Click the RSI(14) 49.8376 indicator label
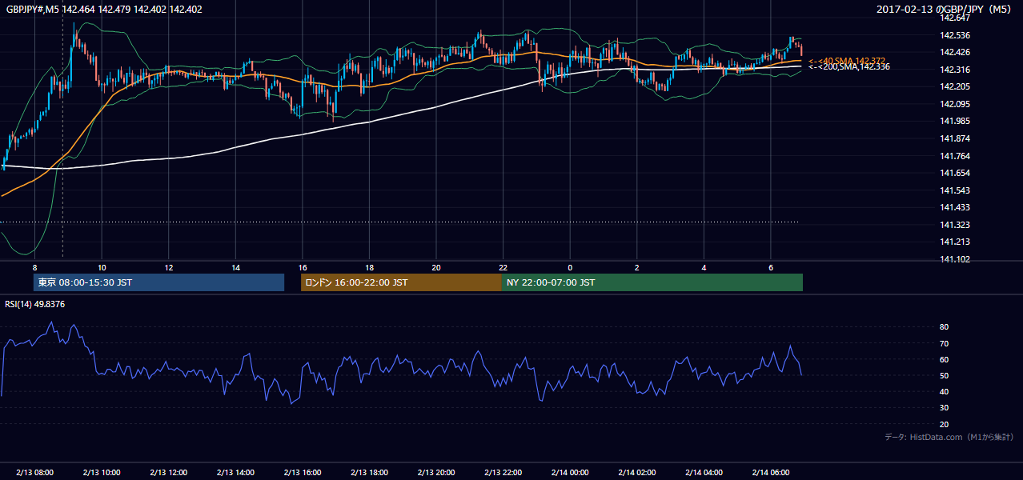Screen dimensions: 1023x480 pos(35,304)
